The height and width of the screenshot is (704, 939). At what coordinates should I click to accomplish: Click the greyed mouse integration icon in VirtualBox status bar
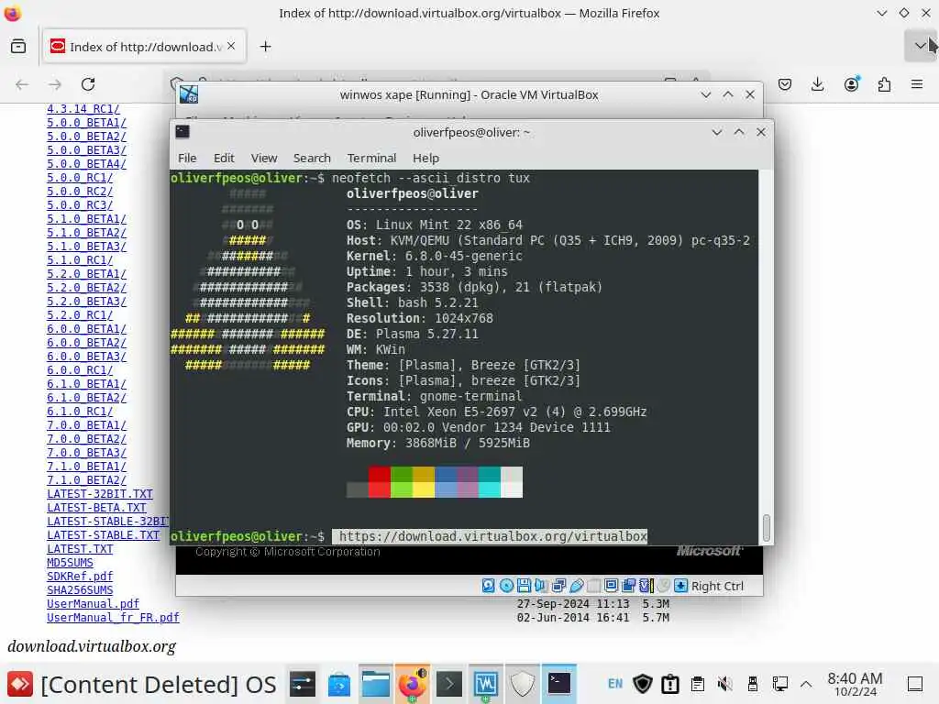coord(664,586)
